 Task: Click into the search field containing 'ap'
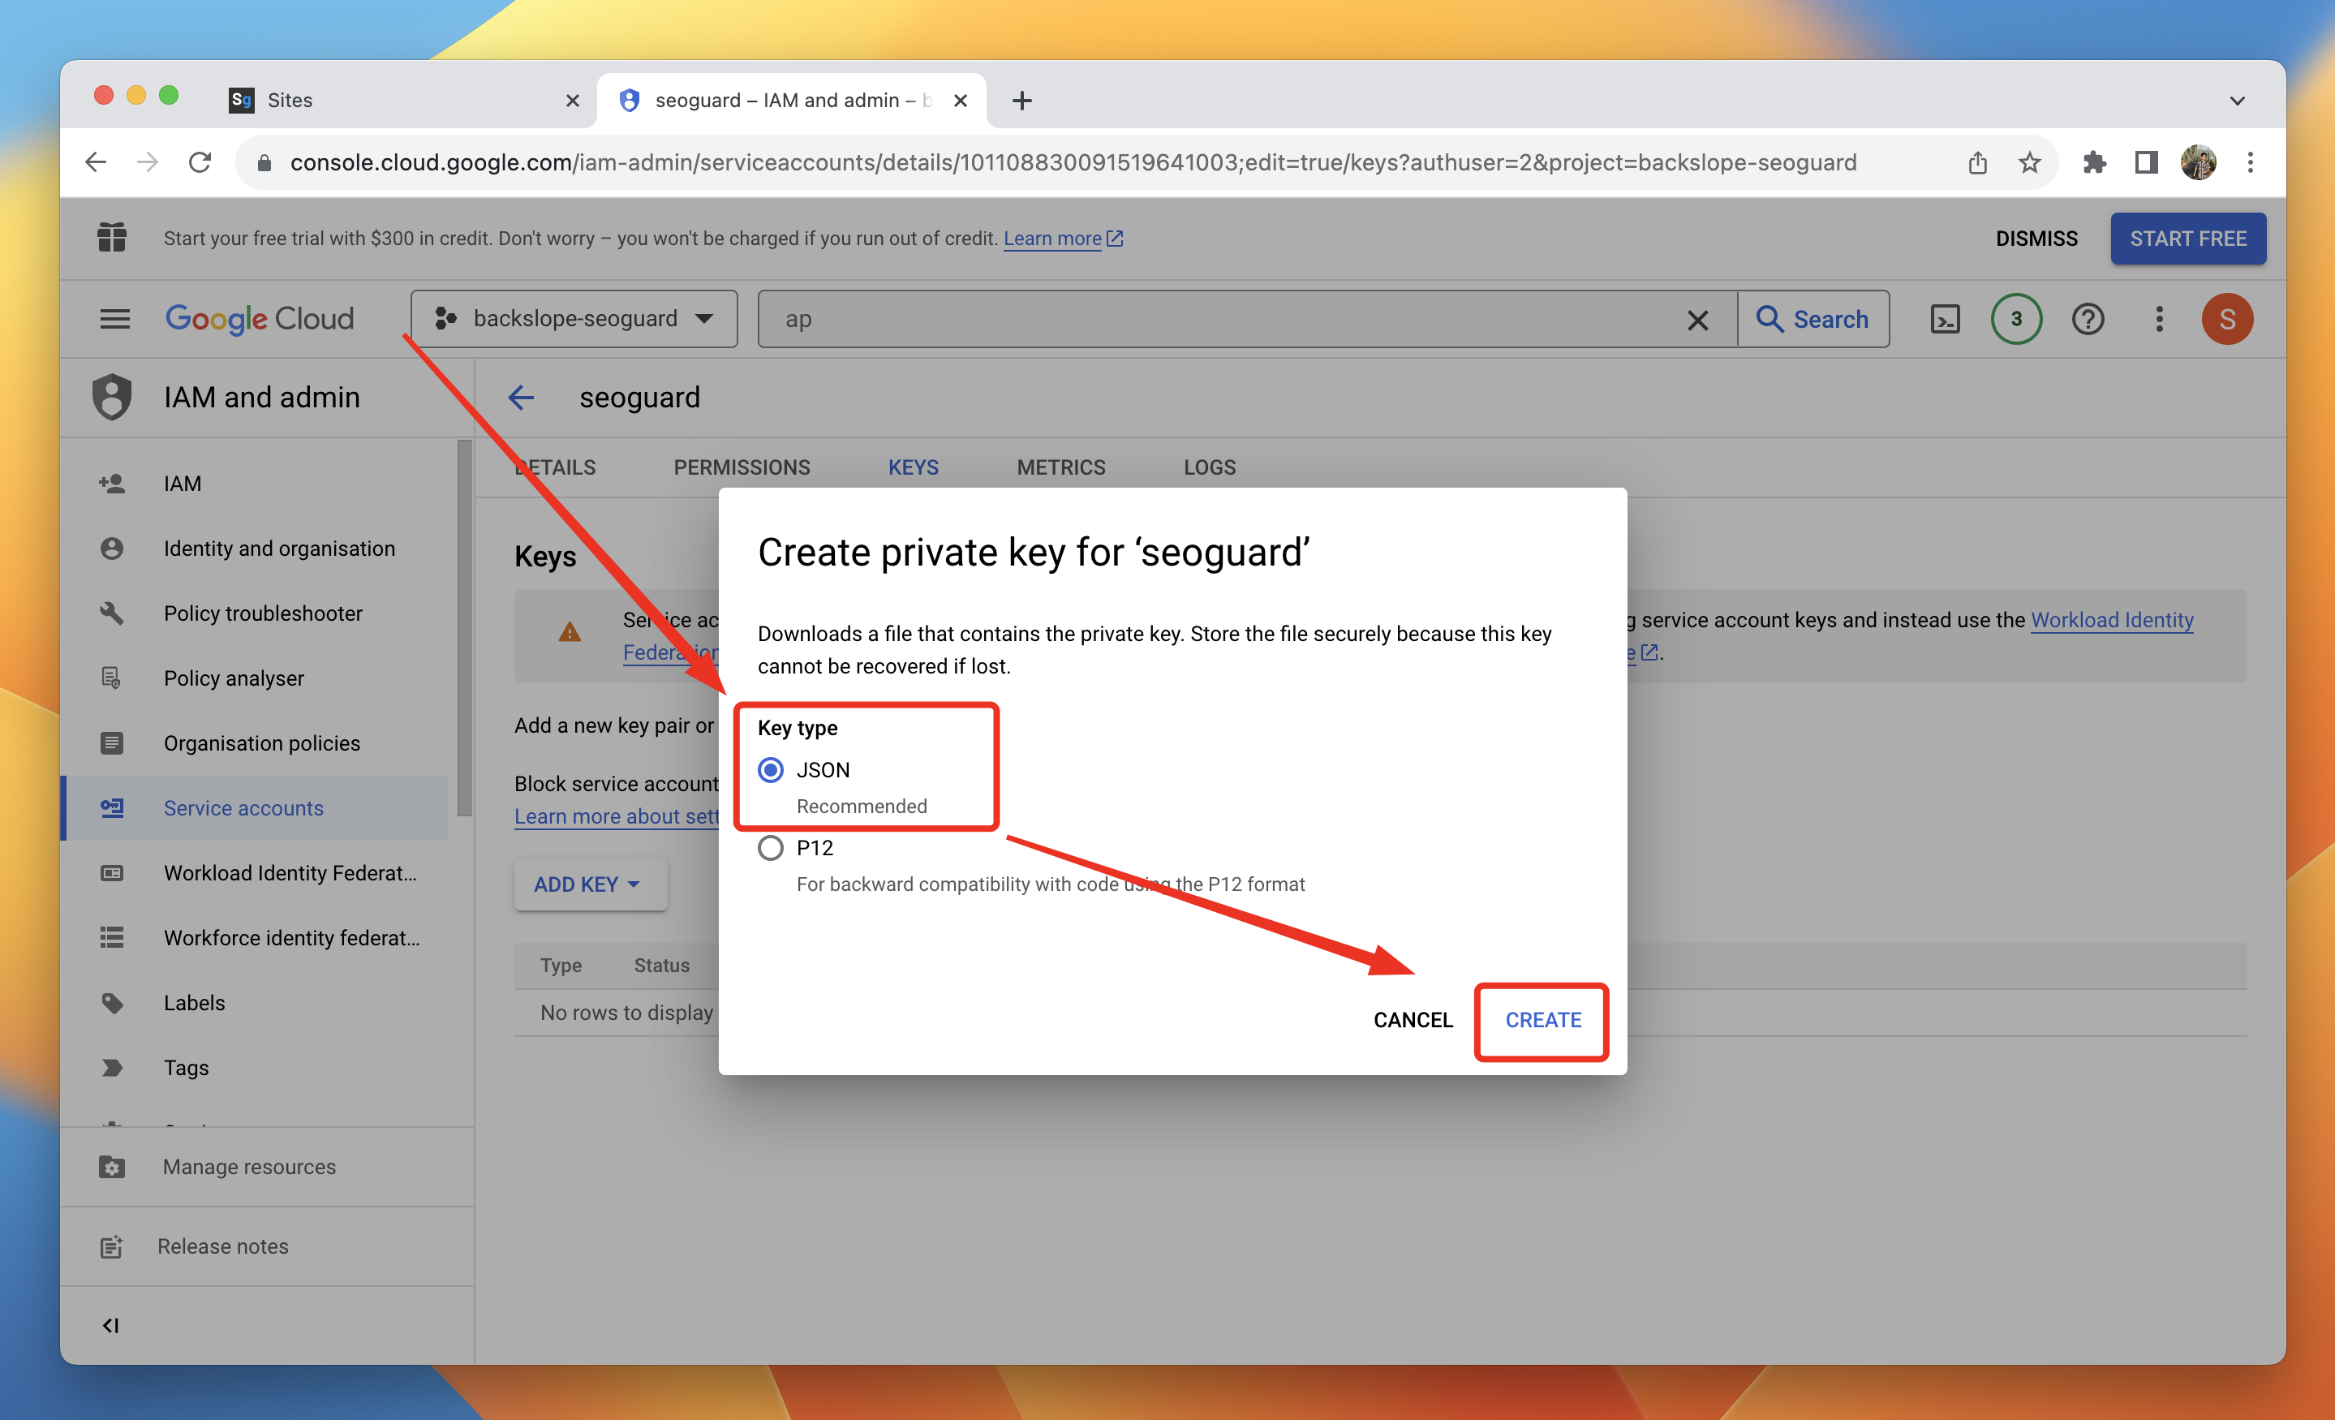tap(1223, 320)
